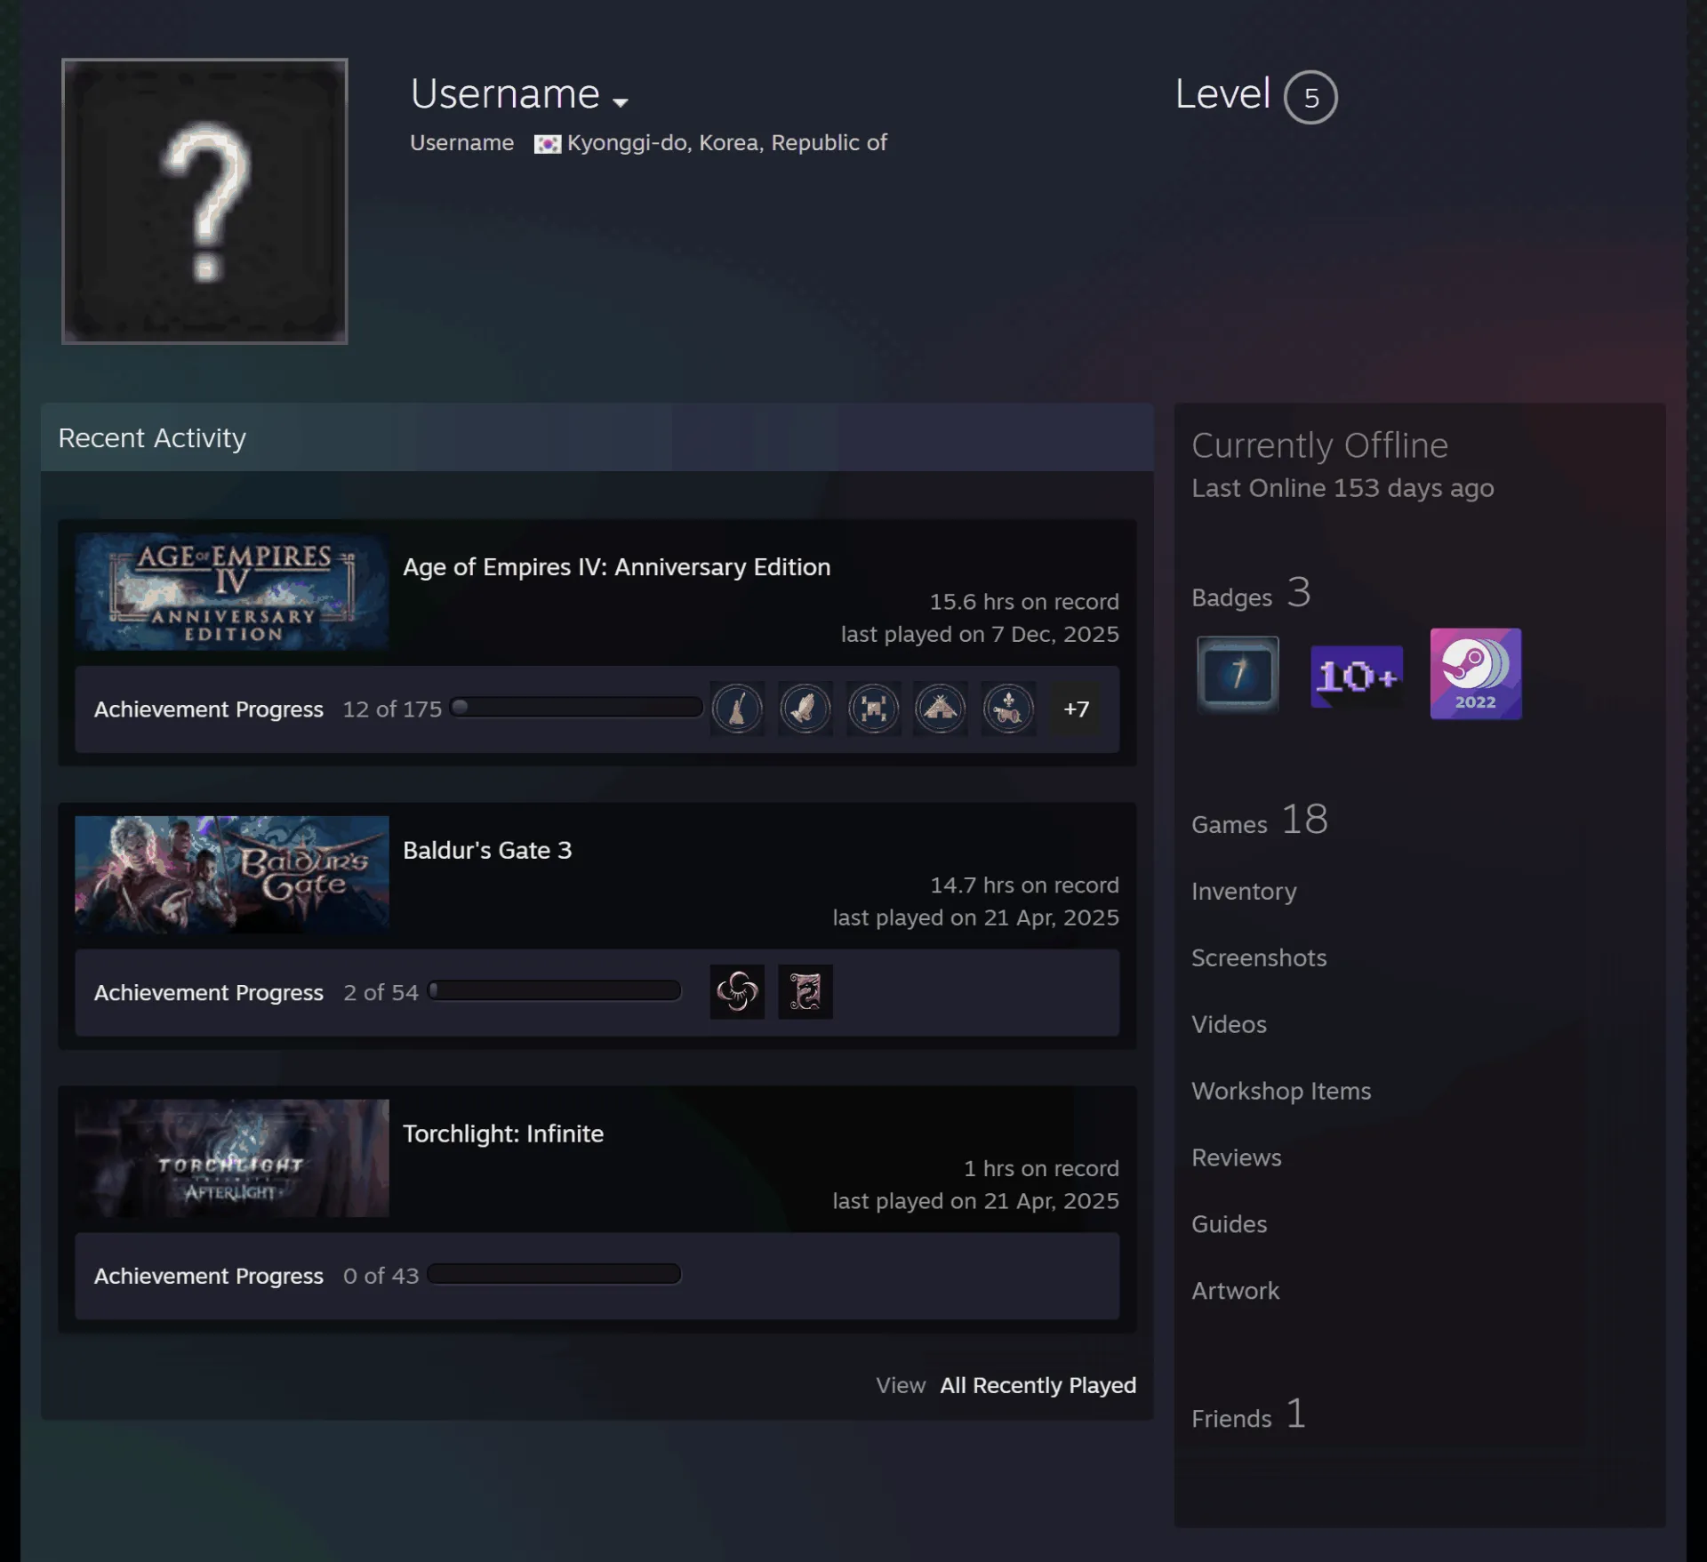1707x1562 pixels.
Task: Show the +7 more achievements button
Action: 1076,709
